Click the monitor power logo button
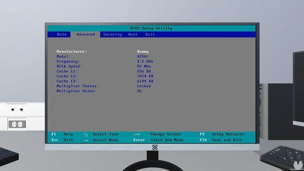Viewport: 304px width, 171px height. (x=155, y=147)
